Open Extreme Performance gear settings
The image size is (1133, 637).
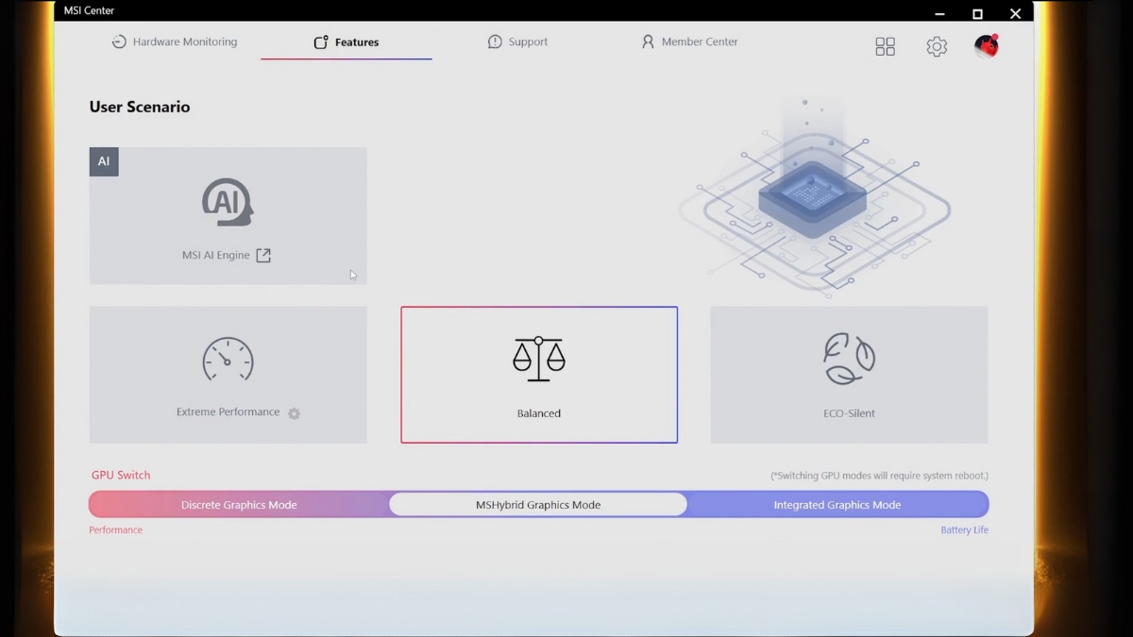(x=294, y=413)
